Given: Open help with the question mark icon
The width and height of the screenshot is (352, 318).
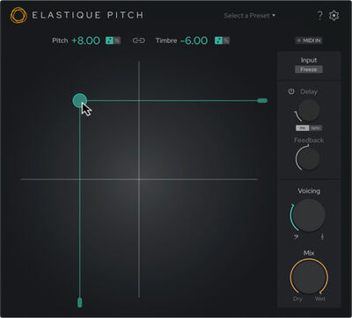Looking at the screenshot, I should point(320,16).
